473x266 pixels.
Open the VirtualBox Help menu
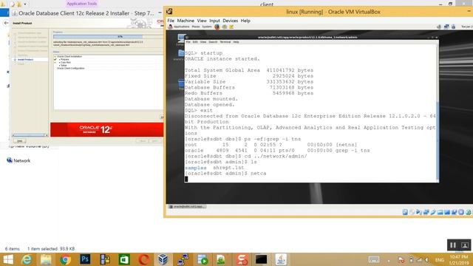tap(245, 21)
